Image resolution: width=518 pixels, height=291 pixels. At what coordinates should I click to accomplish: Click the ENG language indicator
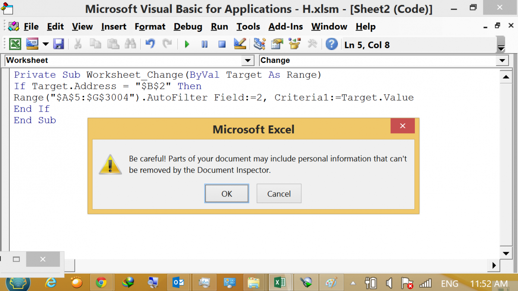pos(449,284)
